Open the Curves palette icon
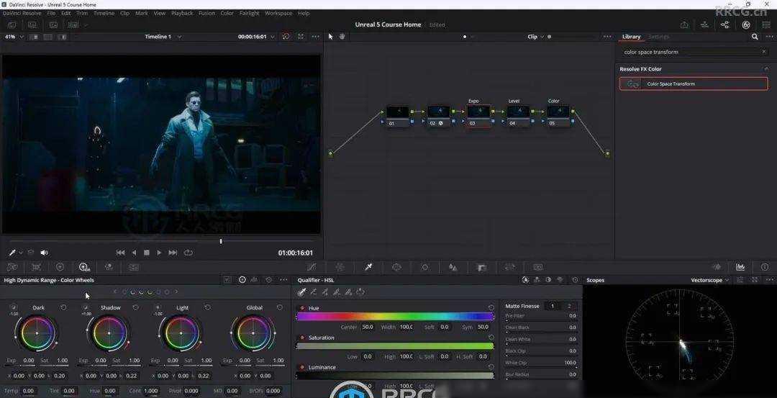 pyautogui.click(x=312, y=267)
